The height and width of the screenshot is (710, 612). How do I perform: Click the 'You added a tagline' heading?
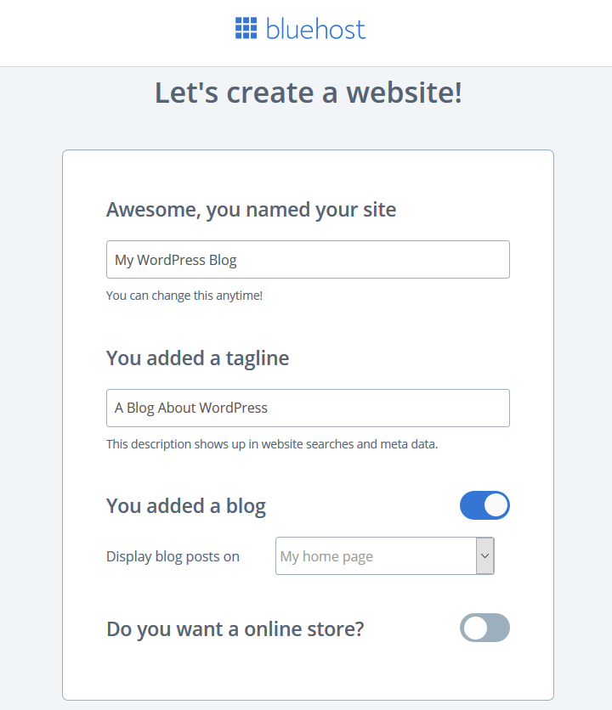coord(198,358)
